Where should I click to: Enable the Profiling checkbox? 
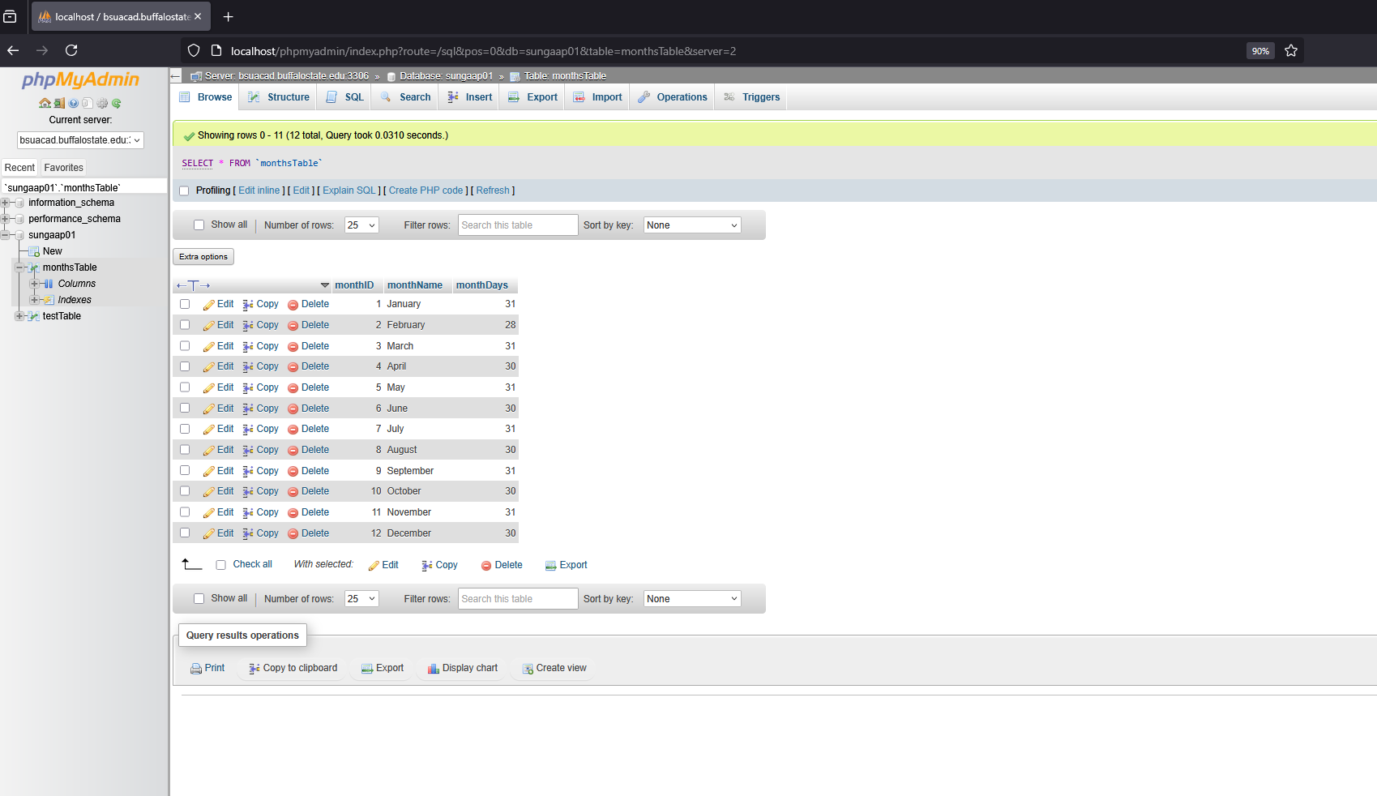coord(184,191)
